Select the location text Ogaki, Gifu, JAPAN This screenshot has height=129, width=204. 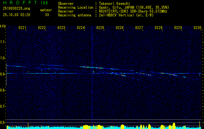116,7
